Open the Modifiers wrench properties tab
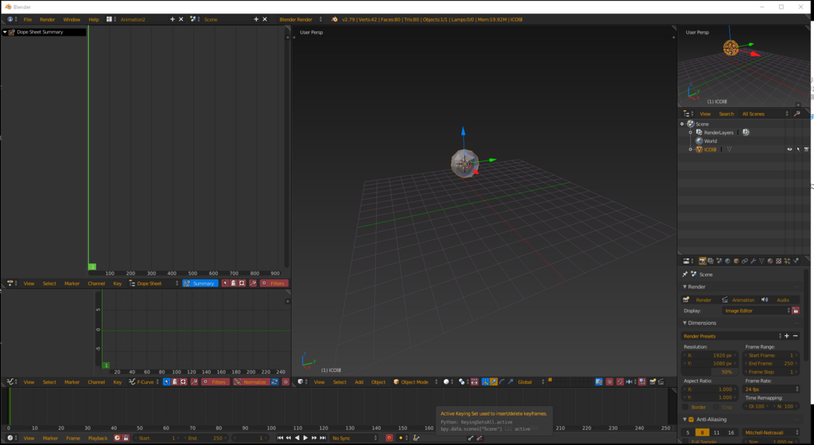 (753, 261)
